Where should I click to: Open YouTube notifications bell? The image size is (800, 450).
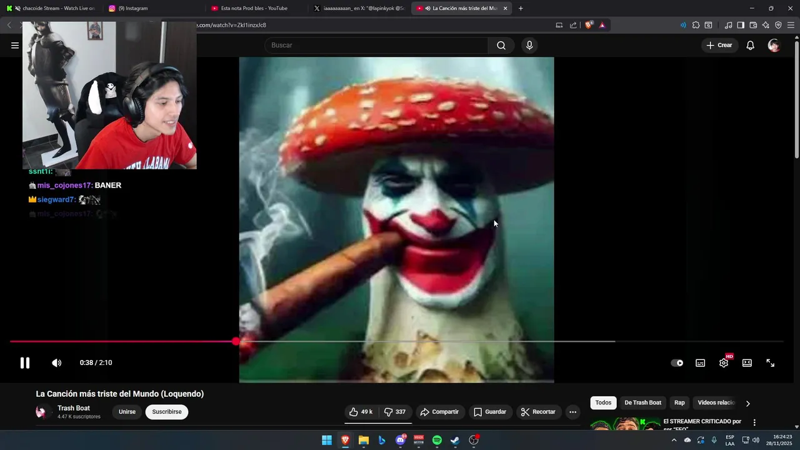click(x=751, y=45)
